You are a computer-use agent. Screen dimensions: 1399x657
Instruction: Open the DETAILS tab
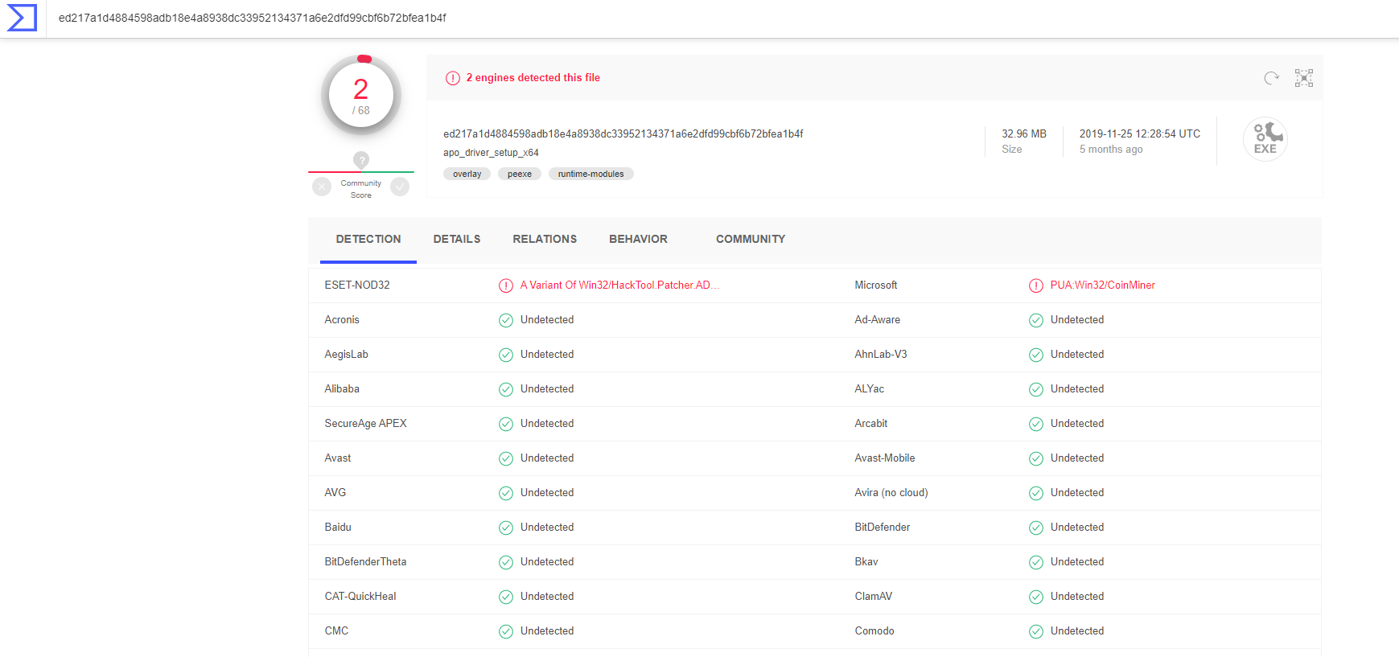click(x=457, y=239)
